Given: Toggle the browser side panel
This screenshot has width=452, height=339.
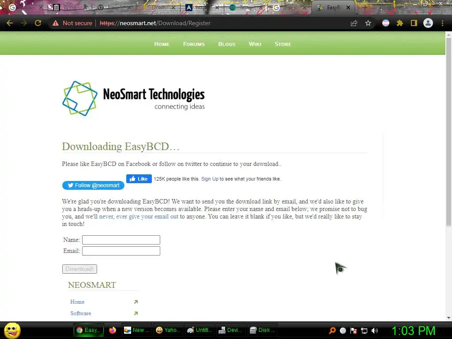Looking at the screenshot, I should [414, 23].
